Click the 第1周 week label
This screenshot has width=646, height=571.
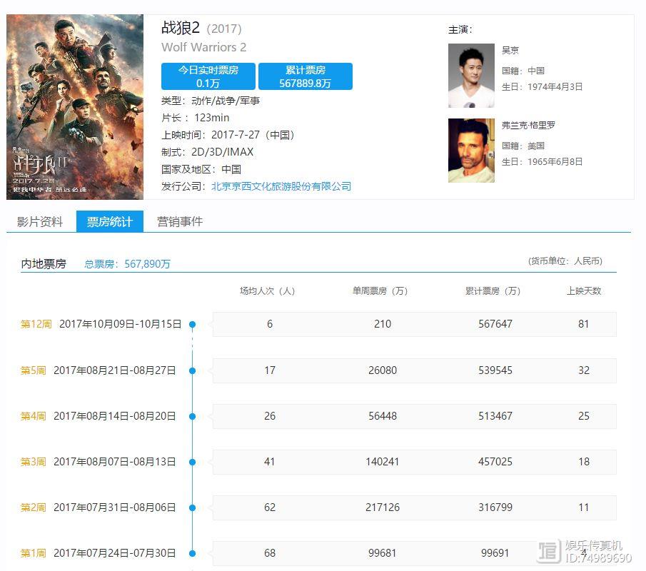pos(34,553)
